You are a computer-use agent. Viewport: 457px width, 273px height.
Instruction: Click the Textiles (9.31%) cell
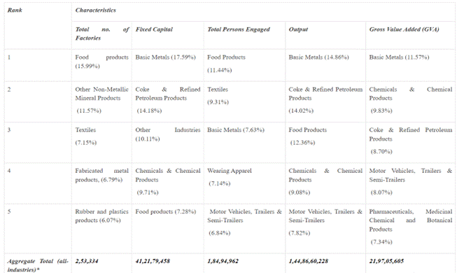[x=218, y=96]
